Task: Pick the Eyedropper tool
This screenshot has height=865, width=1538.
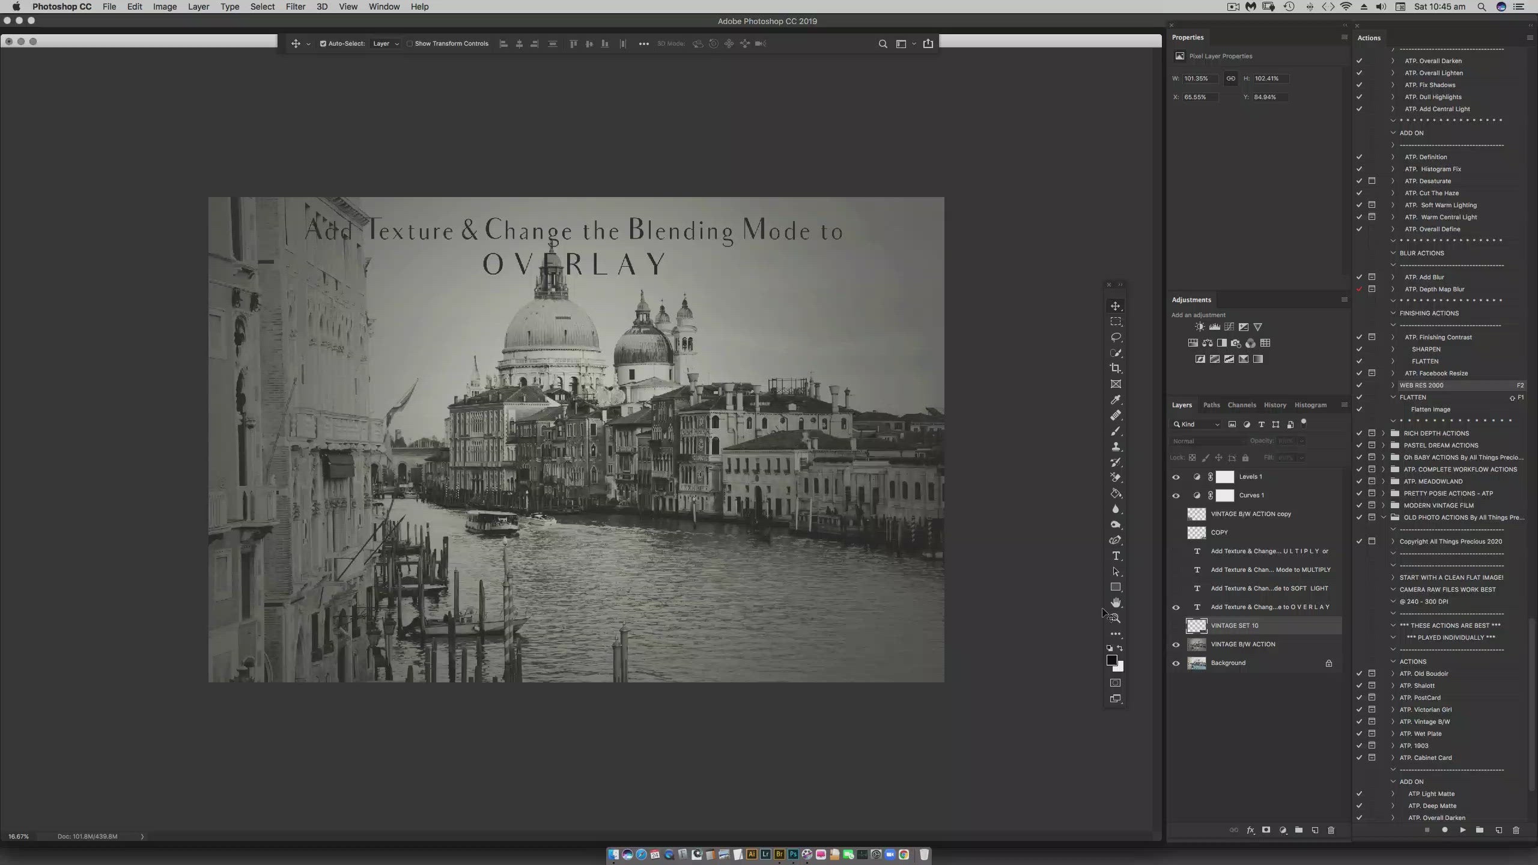Action: click(x=1116, y=399)
